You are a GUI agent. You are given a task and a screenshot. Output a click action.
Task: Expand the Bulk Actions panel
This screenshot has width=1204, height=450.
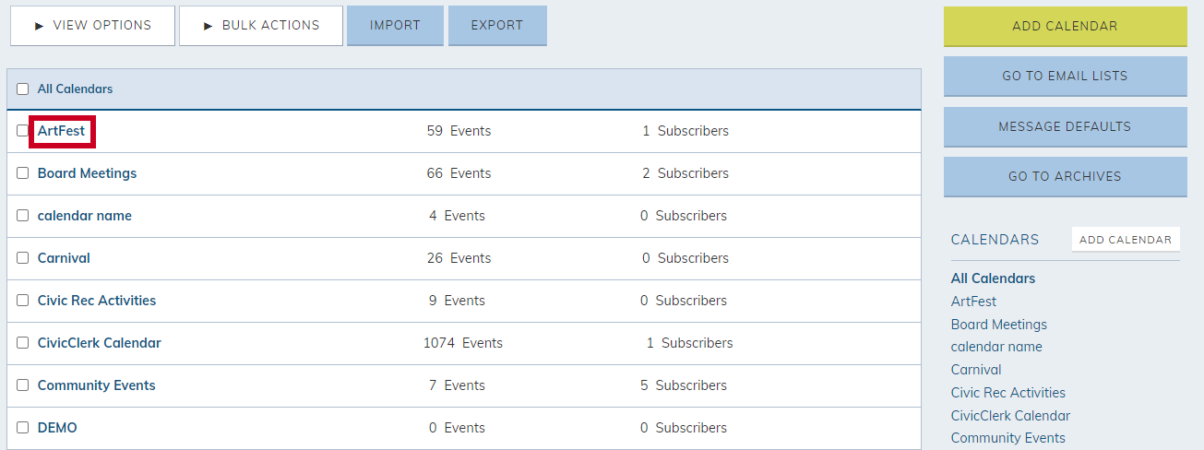click(261, 26)
